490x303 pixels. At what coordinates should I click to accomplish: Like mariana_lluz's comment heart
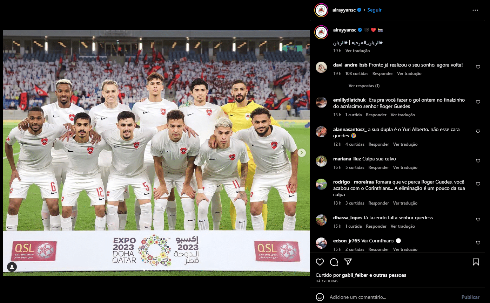click(478, 161)
